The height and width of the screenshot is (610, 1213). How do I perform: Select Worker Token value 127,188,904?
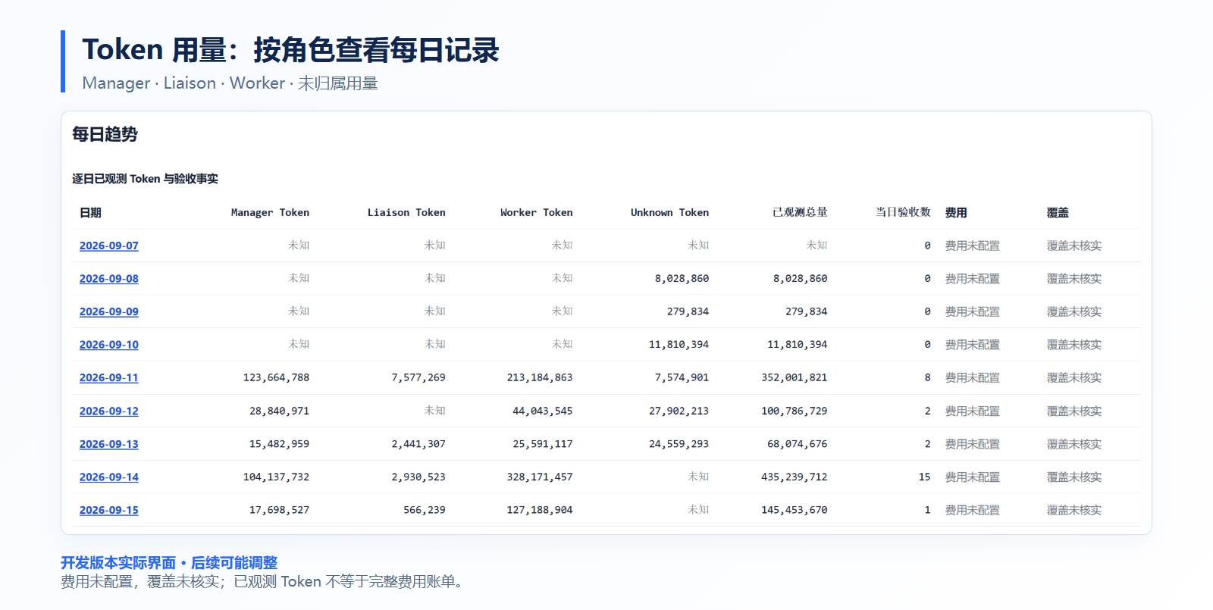click(x=540, y=510)
